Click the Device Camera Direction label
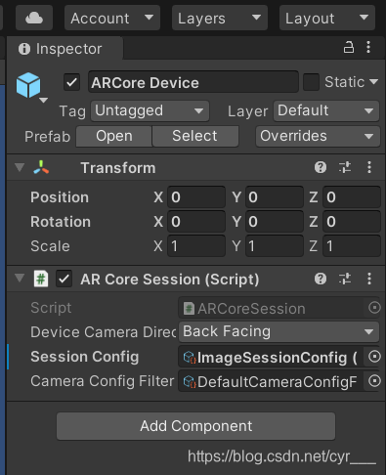The height and width of the screenshot is (475, 386). point(103,332)
